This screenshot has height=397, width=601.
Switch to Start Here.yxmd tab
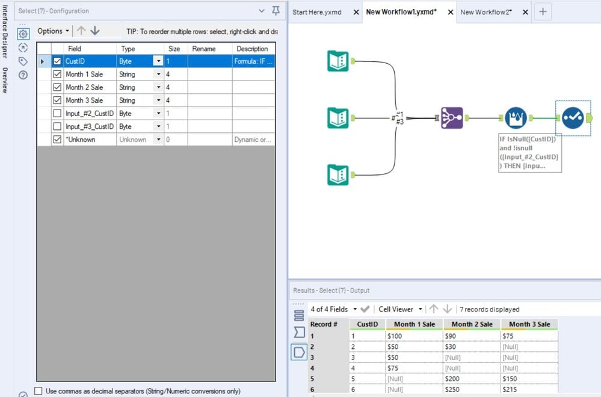coord(316,12)
